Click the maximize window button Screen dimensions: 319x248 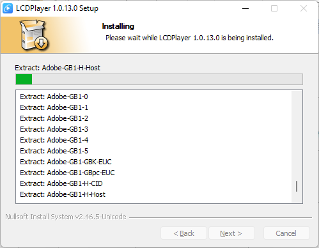(274, 9)
